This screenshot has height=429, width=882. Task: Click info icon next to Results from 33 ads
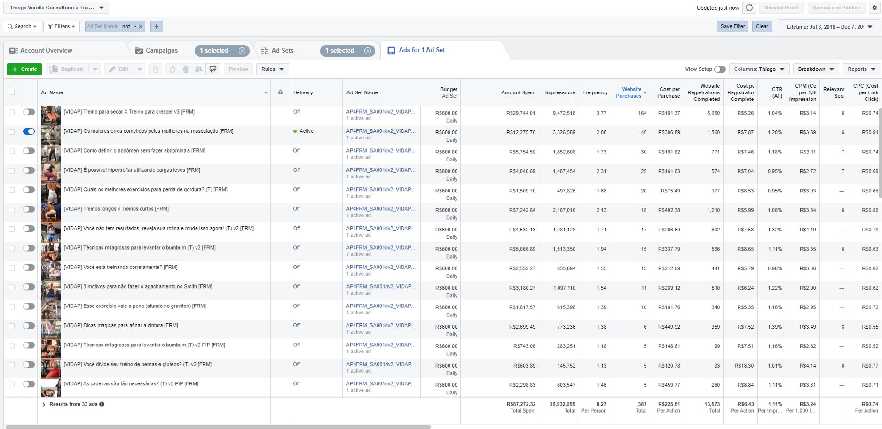[x=102, y=404]
